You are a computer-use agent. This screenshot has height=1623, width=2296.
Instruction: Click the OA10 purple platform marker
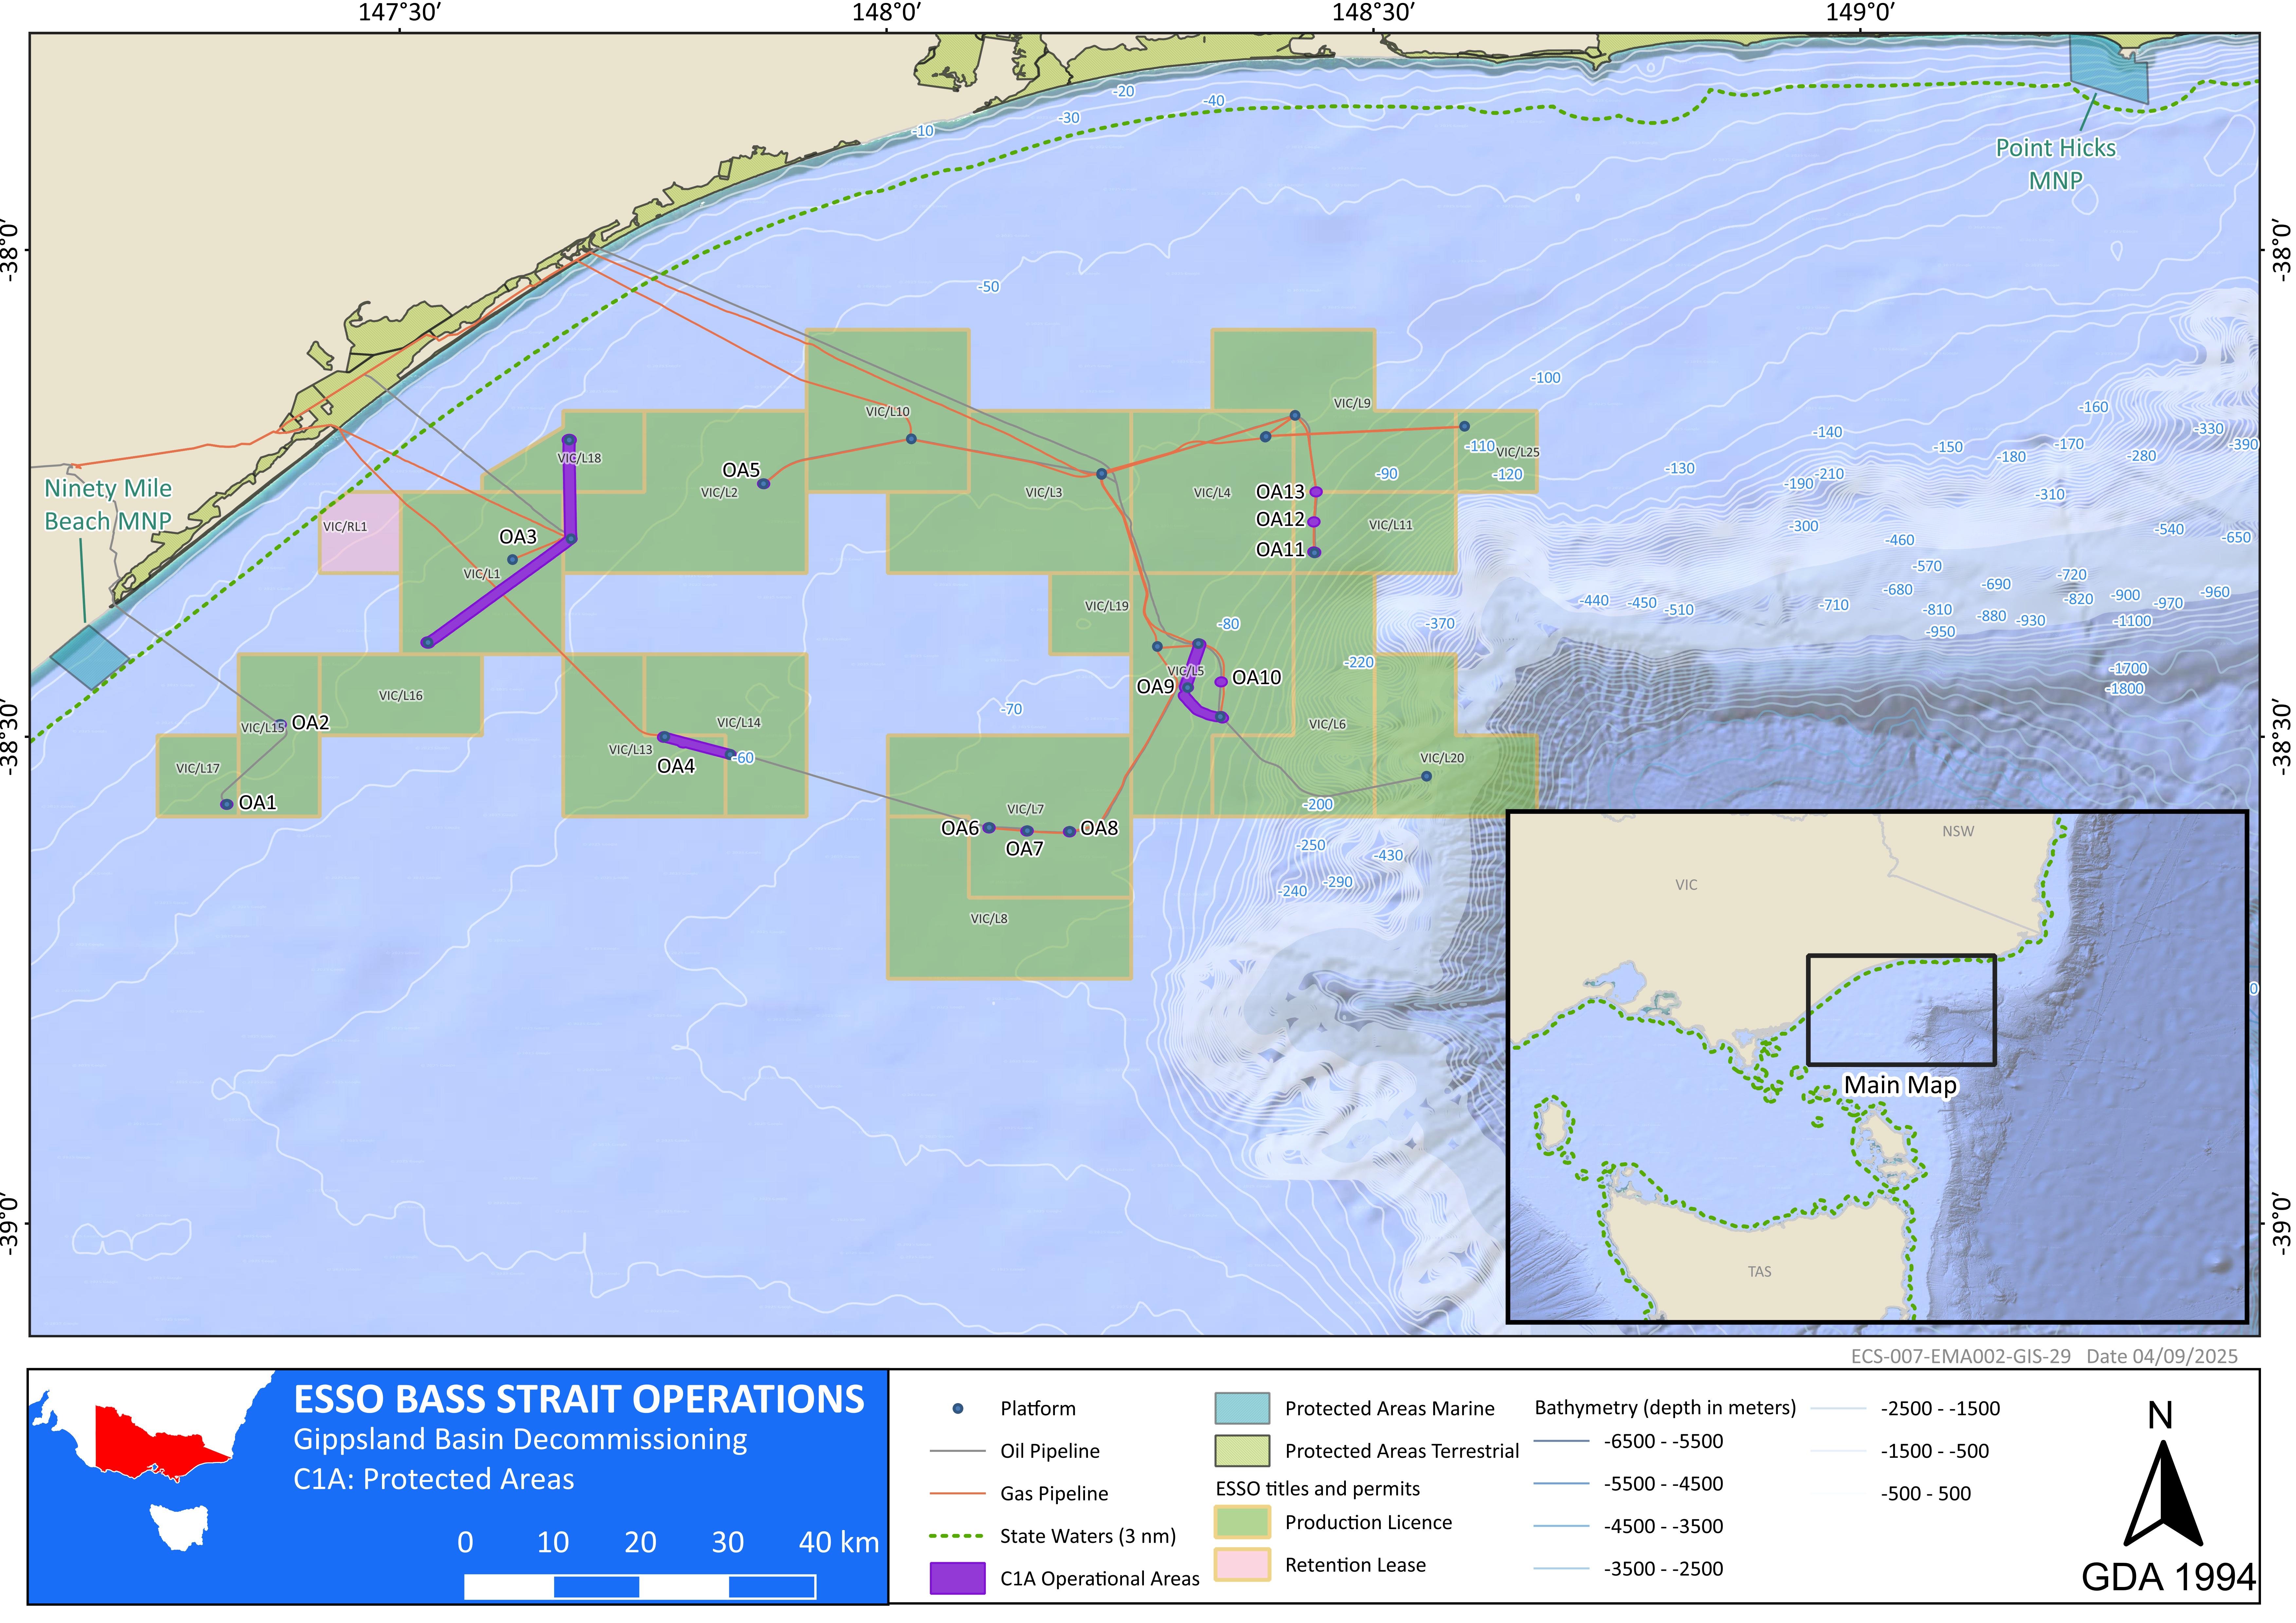[x=1221, y=682]
